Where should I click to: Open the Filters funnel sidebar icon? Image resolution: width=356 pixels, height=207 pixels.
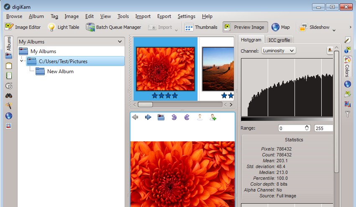[x=348, y=114]
